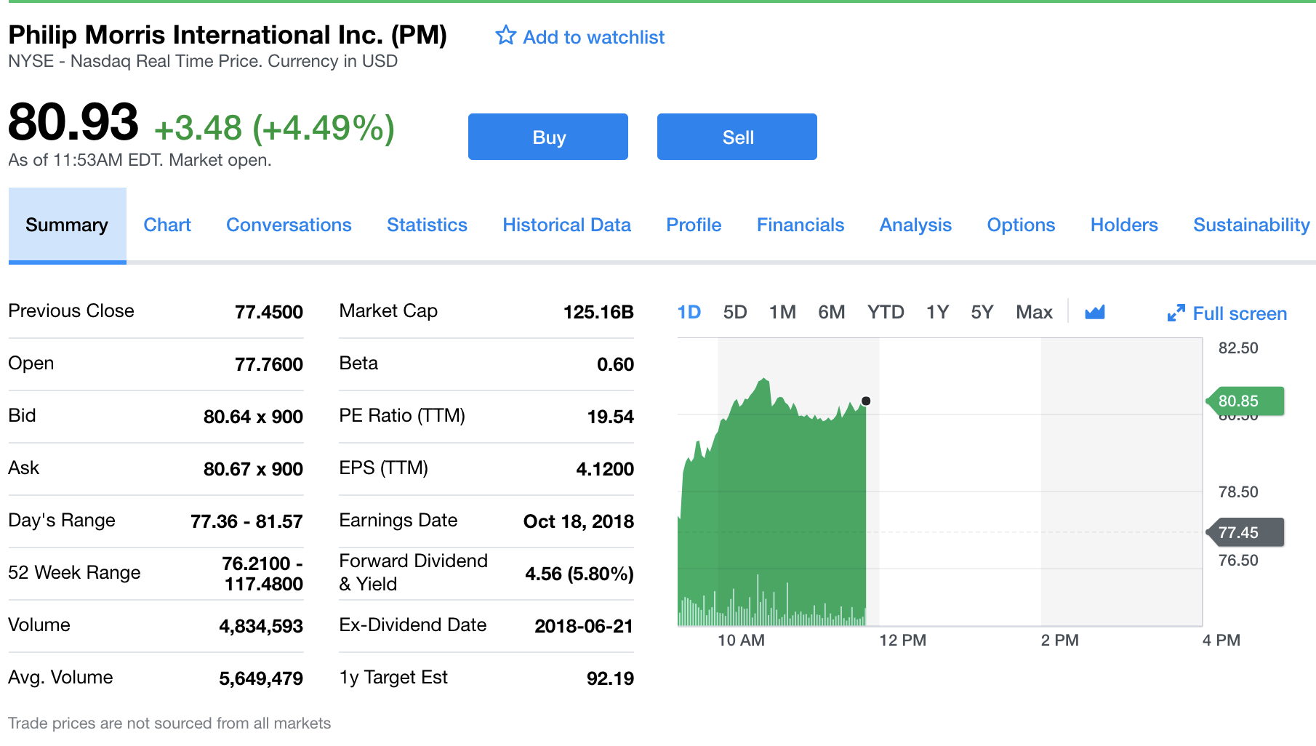
Task: Open the chart type icon
Action: 1094,313
